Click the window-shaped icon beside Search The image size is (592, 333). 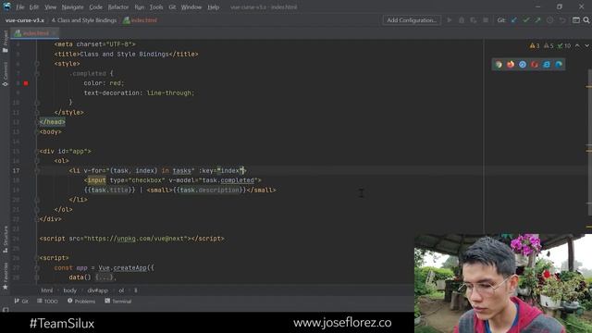[576, 20]
